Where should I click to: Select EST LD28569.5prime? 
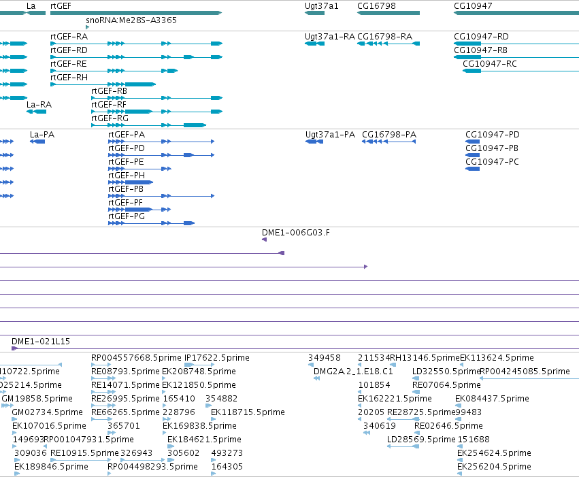pyautogui.click(x=403, y=447)
